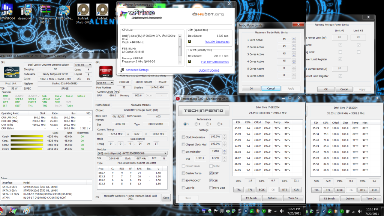Adjust the 4 Cores Active ratio stepper
Viewport: 384px width, 216px height.
(294, 61)
